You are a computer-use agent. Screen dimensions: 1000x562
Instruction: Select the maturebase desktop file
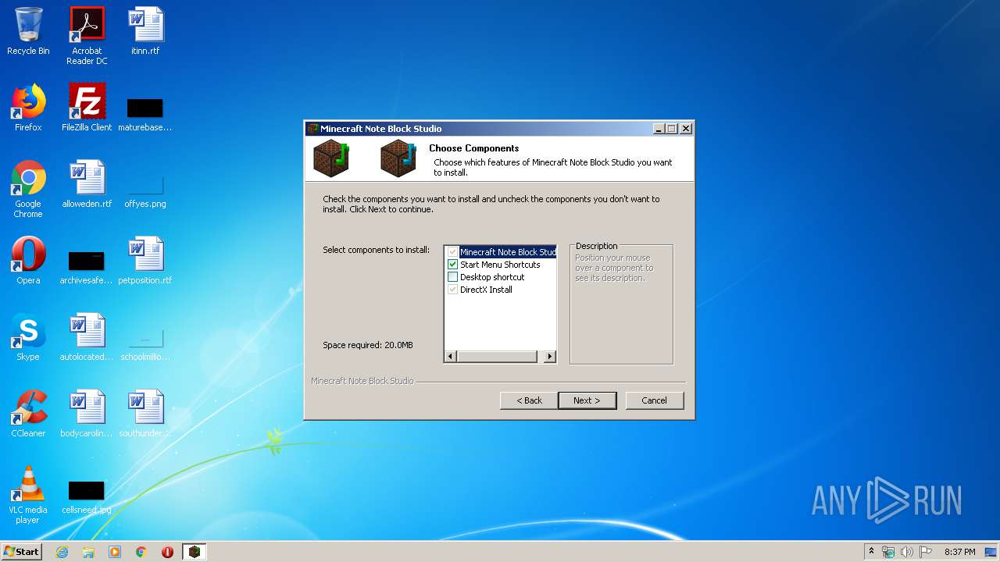(x=145, y=113)
